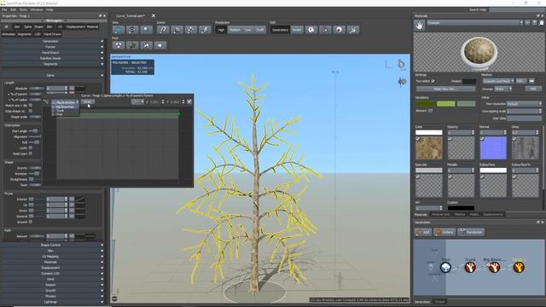Click the light sphere View icon
Viewport: 546px width, 307px height.
pyautogui.click(x=146, y=30)
